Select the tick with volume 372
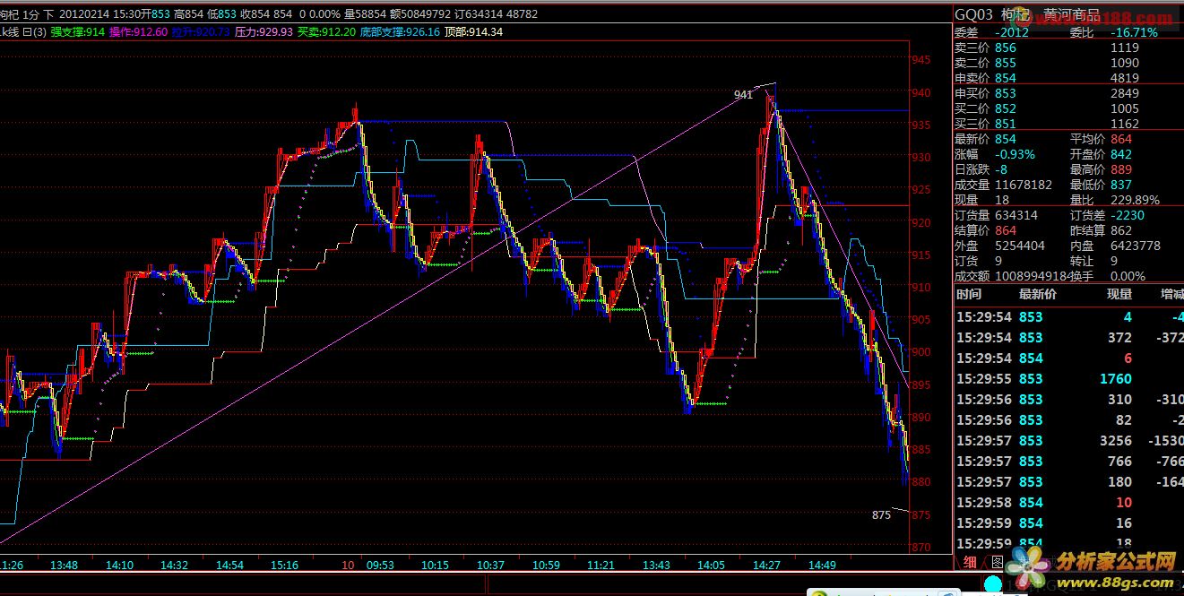The height and width of the screenshot is (596, 1184). [1067, 337]
